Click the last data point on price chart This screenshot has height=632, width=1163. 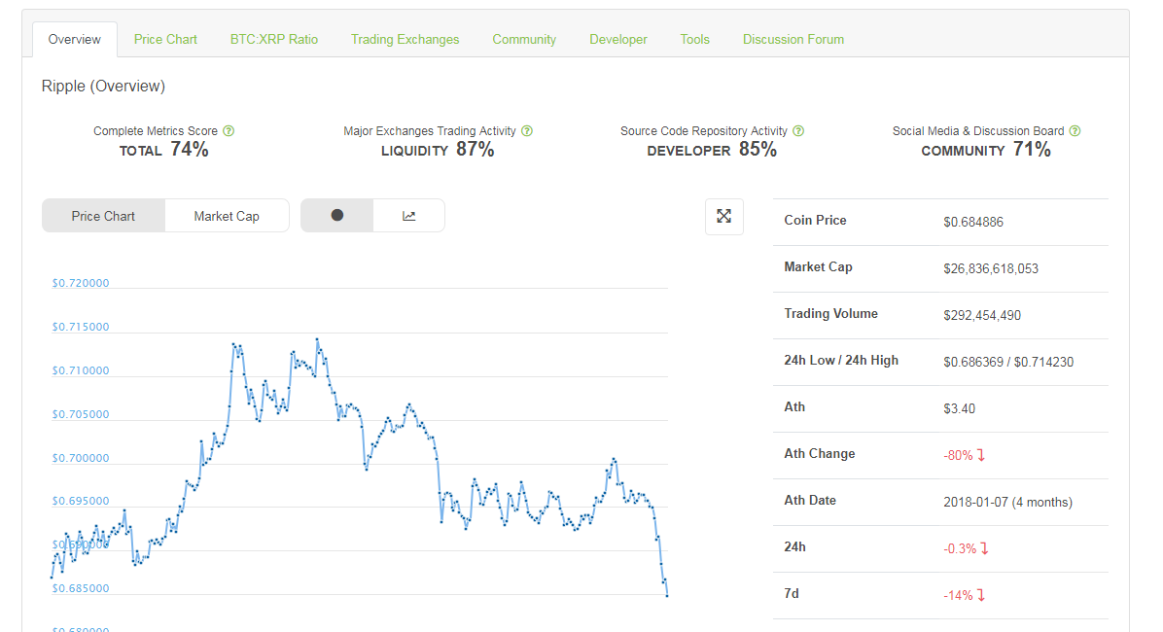click(667, 595)
